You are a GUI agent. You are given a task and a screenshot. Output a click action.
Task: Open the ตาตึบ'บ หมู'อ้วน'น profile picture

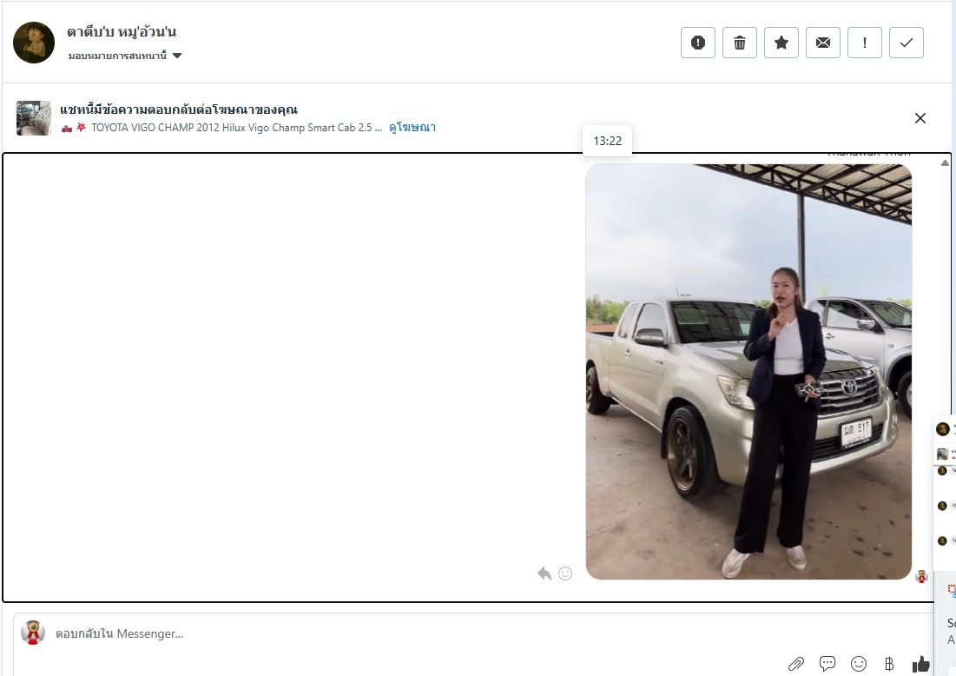(34, 43)
